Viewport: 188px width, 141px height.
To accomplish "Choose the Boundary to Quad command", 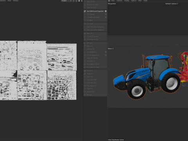I will [95, 67].
